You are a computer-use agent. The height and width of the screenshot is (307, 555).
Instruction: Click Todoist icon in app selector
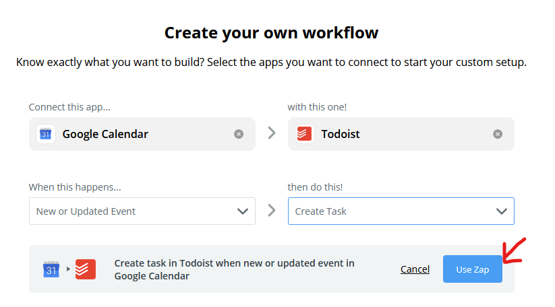click(x=305, y=134)
